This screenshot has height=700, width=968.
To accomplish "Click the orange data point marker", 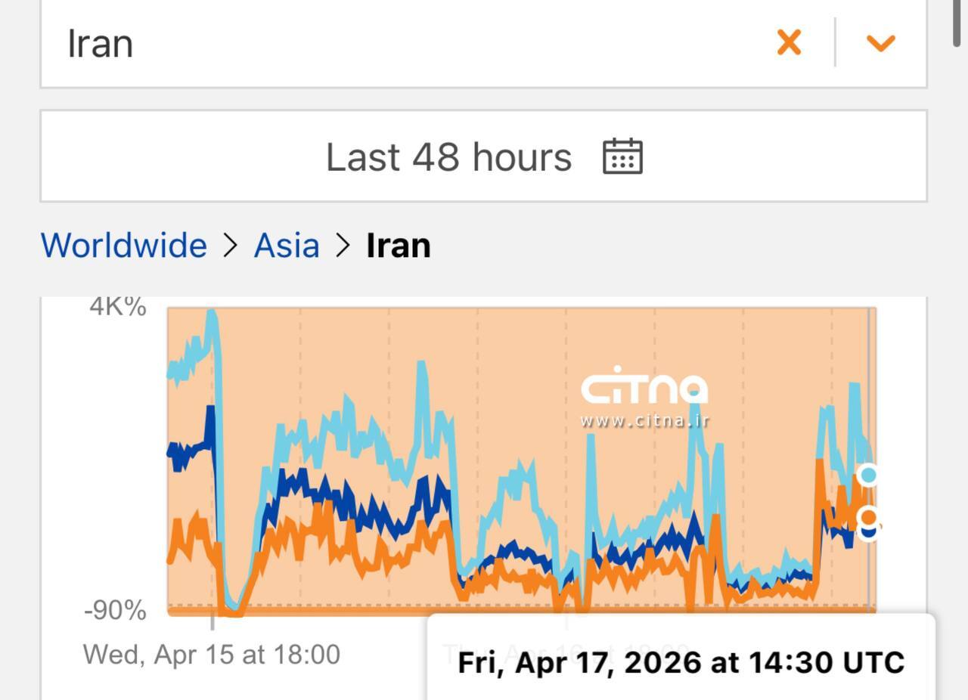I will 868,517.
